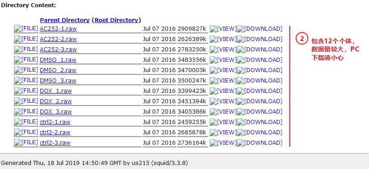Click the DOWNLOAD icon for ctrl2-1.raw
The width and height of the screenshot is (369, 169).
coord(259,122)
